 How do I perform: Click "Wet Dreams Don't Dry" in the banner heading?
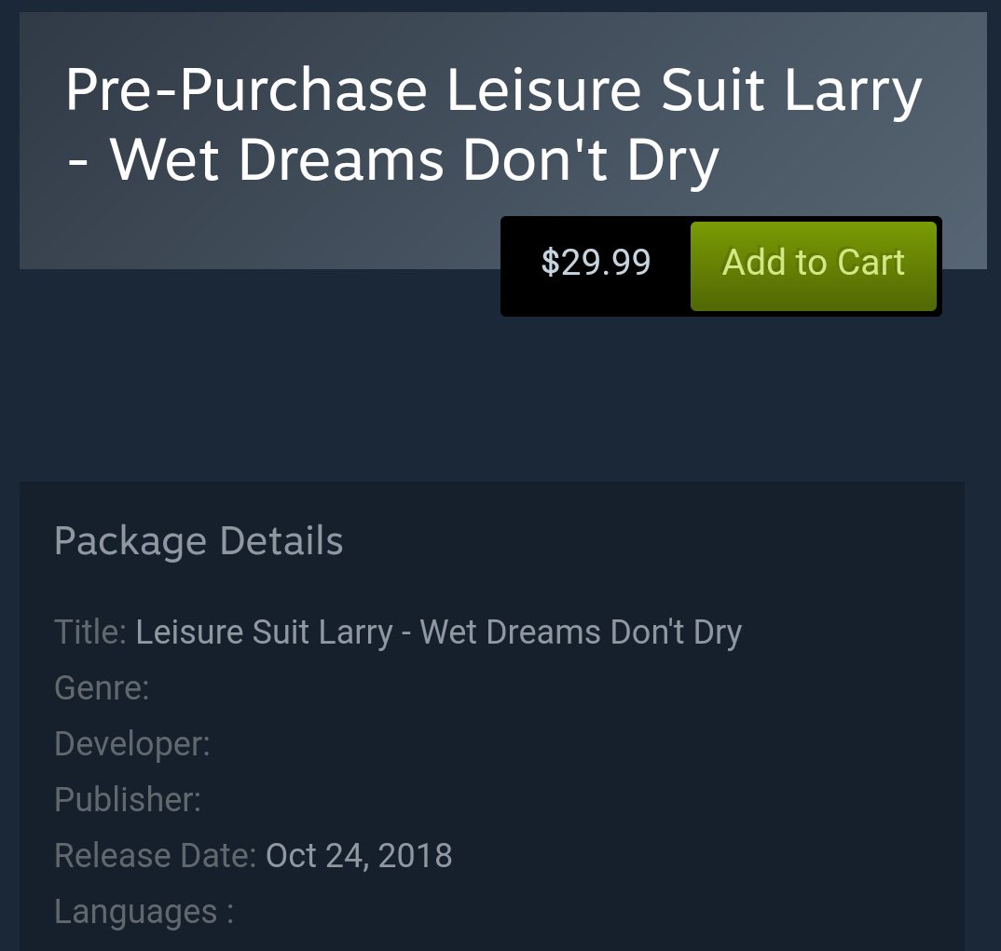point(415,160)
